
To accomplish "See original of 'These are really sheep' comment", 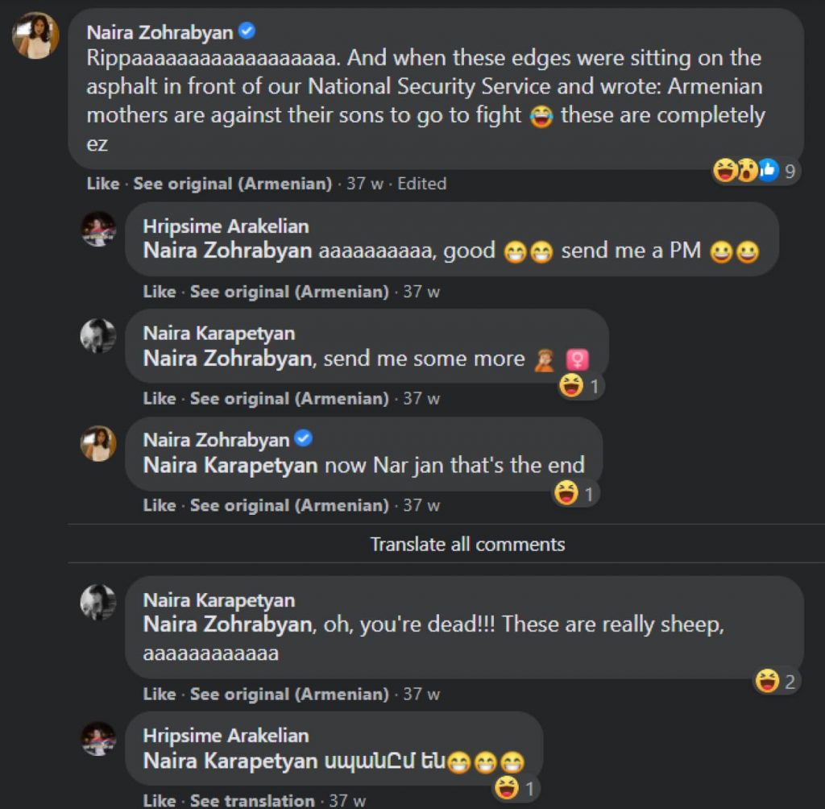I will [x=288, y=694].
